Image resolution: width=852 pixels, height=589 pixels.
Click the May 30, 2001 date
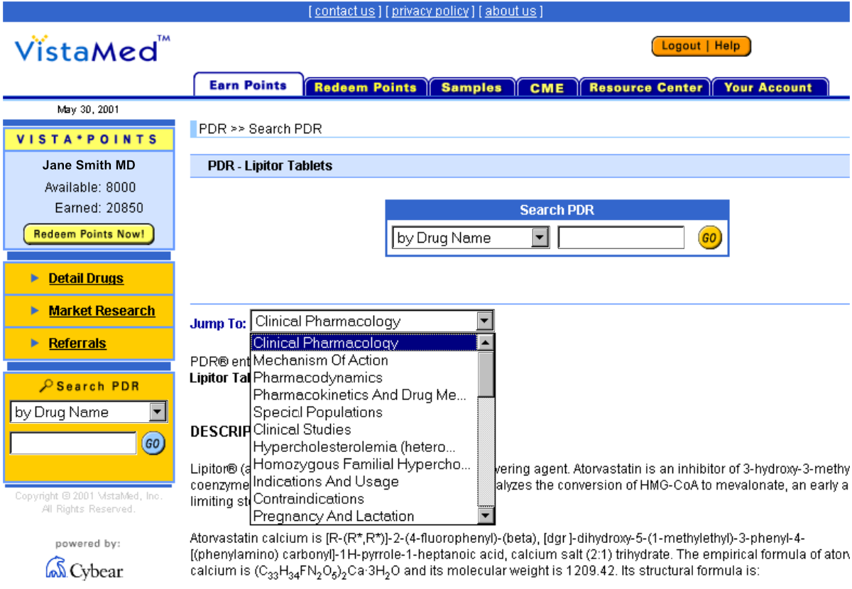[88, 110]
